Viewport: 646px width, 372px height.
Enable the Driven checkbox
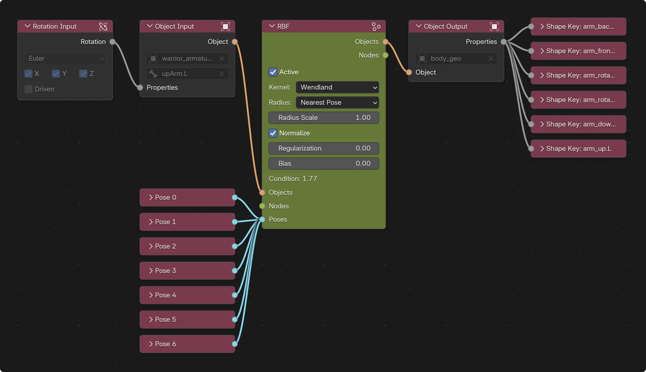[x=28, y=89]
